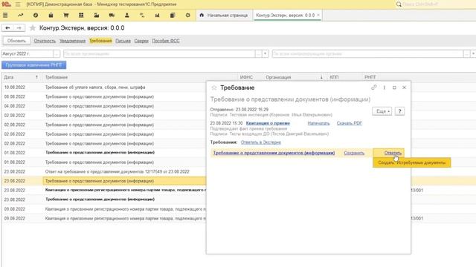Select date cell 08.08.2022
476x267 pixels.
pyautogui.click(x=15, y=96)
